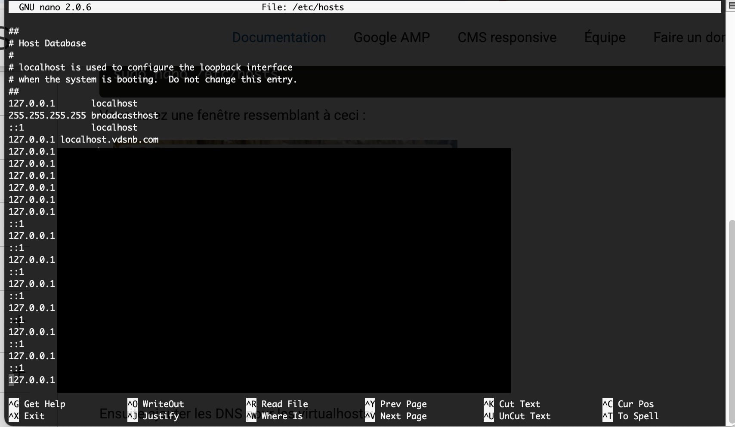The height and width of the screenshot is (427, 735).
Task: Click the ^C Cur Pos shortcut
Action: click(628, 404)
